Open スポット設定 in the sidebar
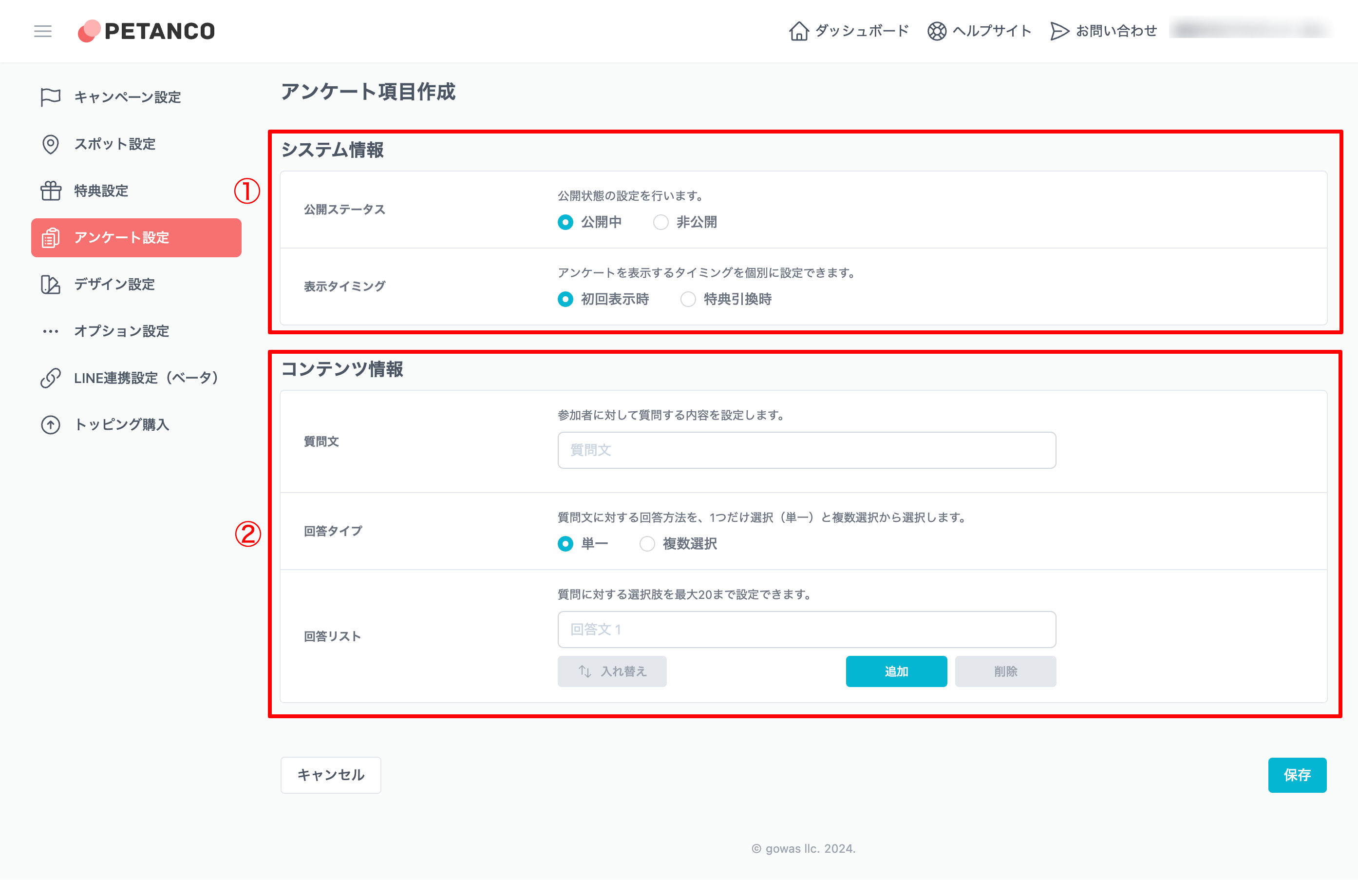Image resolution: width=1358 pixels, height=880 pixels. [136, 144]
